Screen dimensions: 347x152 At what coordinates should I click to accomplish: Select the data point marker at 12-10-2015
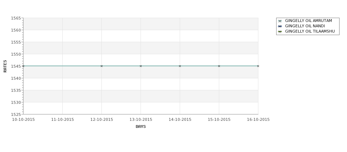101,66
